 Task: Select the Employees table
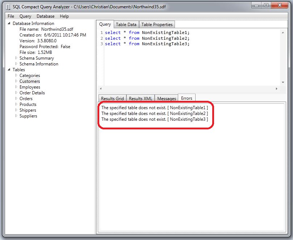click(30, 87)
